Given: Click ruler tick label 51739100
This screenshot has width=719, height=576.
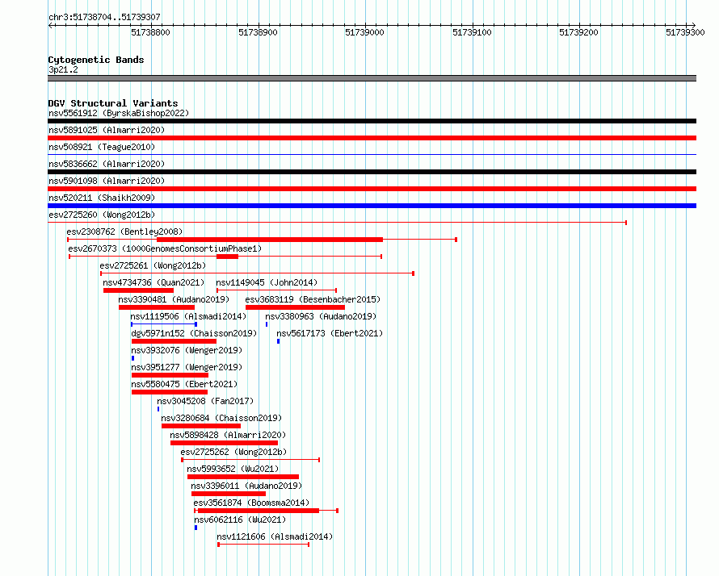Looking at the screenshot, I should click(x=472, y=32).
